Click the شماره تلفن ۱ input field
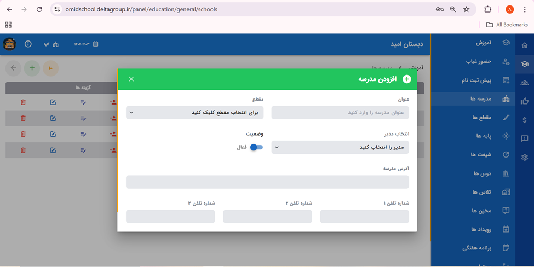 (x=364, y=217)
